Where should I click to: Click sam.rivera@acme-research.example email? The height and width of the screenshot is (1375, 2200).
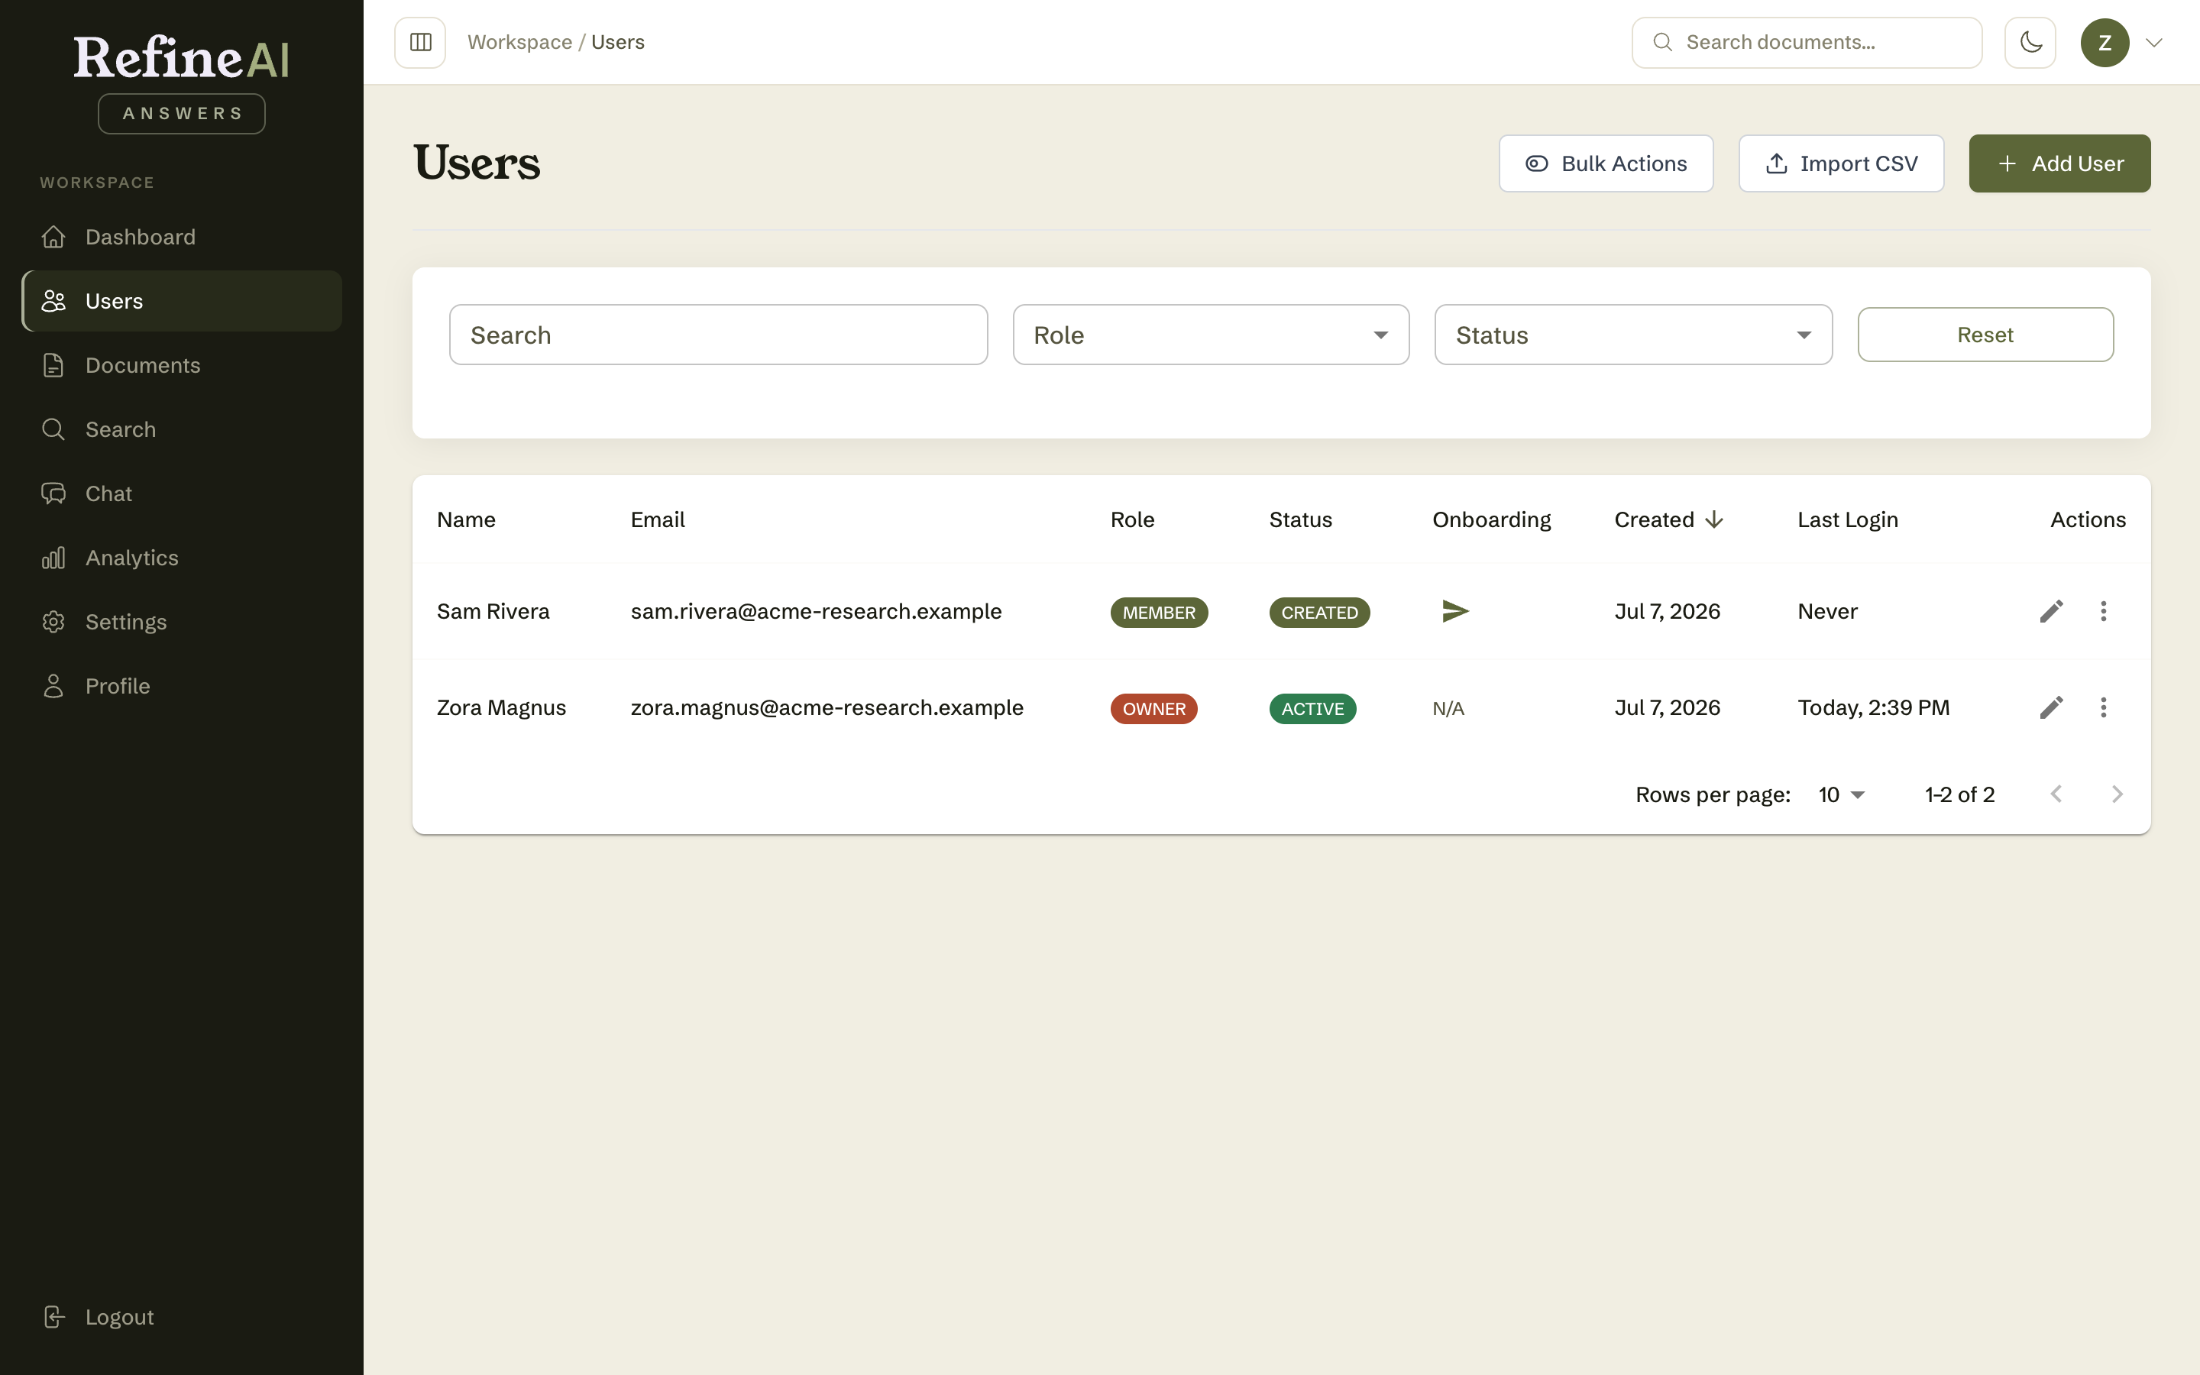816,611
